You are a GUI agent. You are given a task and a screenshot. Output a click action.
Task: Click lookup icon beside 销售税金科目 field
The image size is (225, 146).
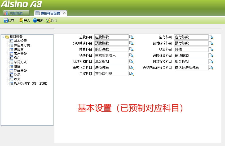211,55
